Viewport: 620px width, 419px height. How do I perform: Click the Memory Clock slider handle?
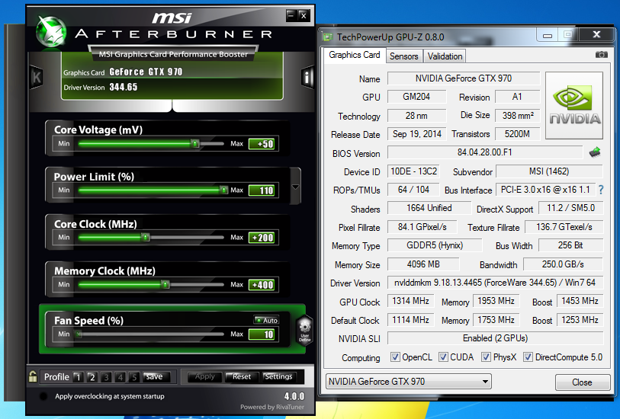click(x=165, y=284)
